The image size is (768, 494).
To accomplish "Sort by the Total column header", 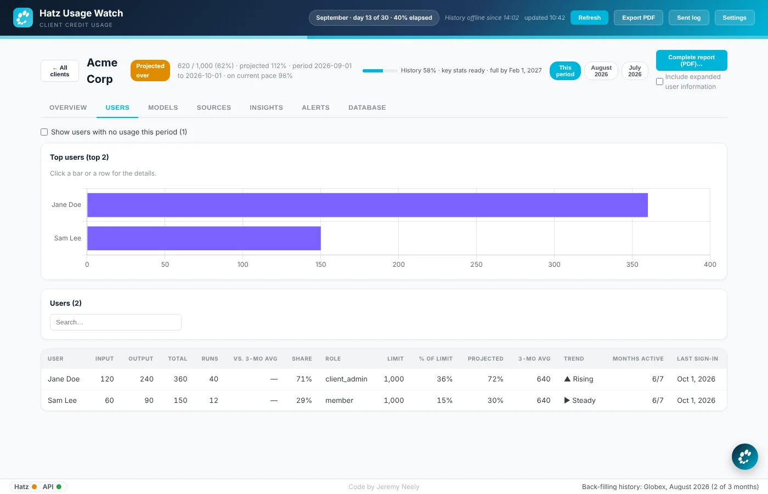I will [178, 358].
